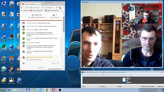Screen dimensions: 164x92
Task: Open Internet Explorer from the taskbar
Action: point(9,90)
